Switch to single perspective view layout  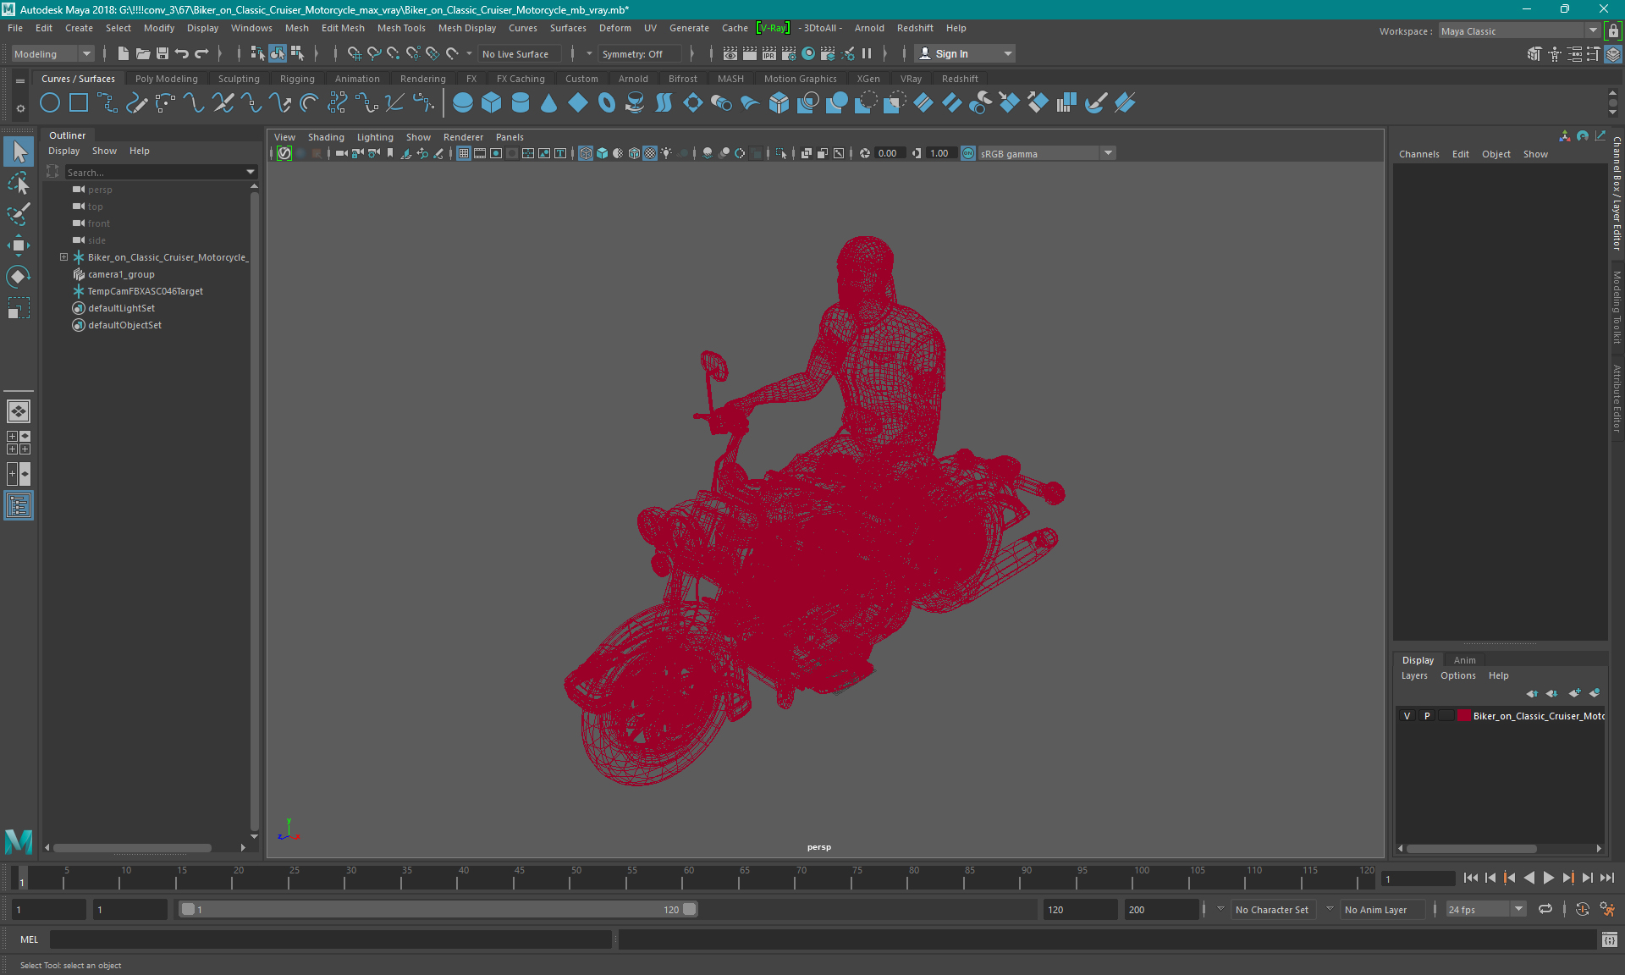pos(19,411)
